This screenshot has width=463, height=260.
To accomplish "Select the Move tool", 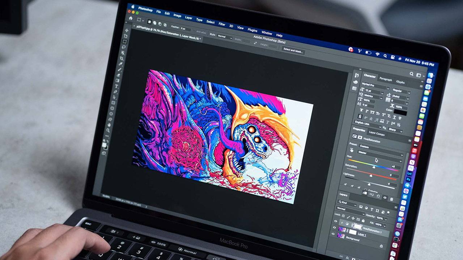I will [x=127, y=31].
